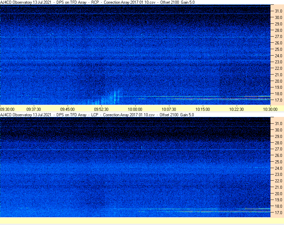The width and height of the screenshot is (284, 225).
Task: Click 27.0 frequency label on RCP panel
Action: [279, 37]
